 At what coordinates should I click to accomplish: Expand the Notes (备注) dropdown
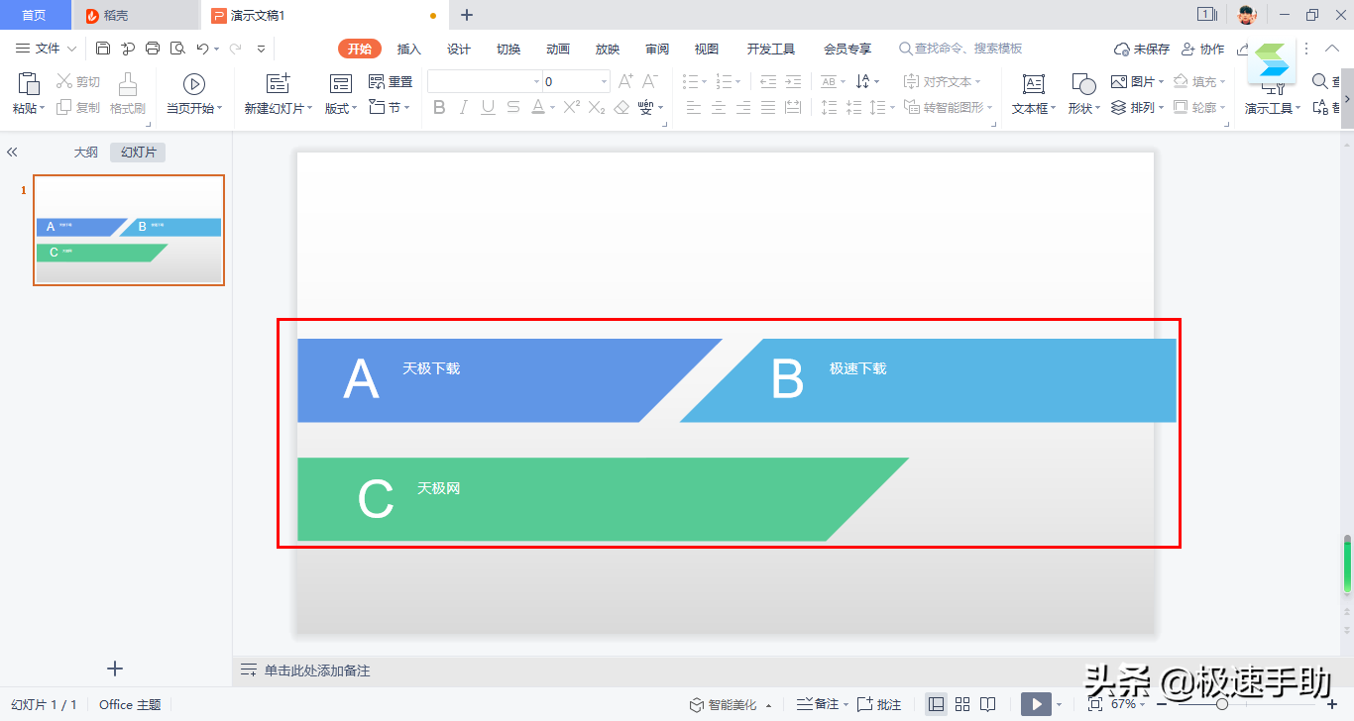(846, 705)
